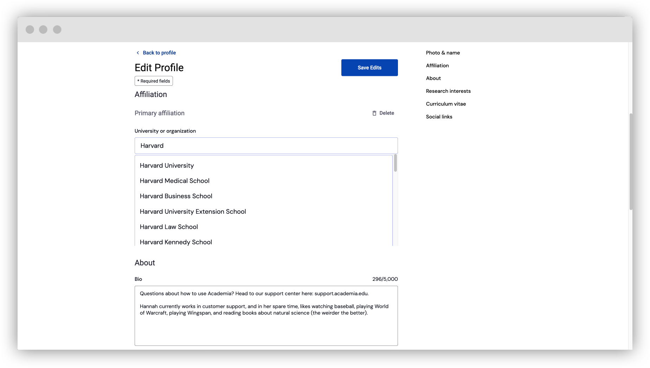
Task: Click the yellow traffic light dot
Action: point(43,30)
